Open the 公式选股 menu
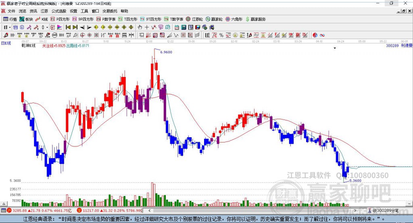 (59, 11)
